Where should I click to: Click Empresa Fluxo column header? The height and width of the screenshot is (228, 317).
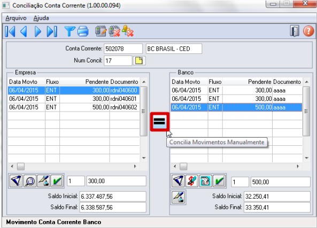point(52,82)
